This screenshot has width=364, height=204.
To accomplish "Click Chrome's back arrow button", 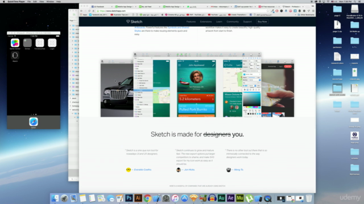I will (x=81, y=11).
